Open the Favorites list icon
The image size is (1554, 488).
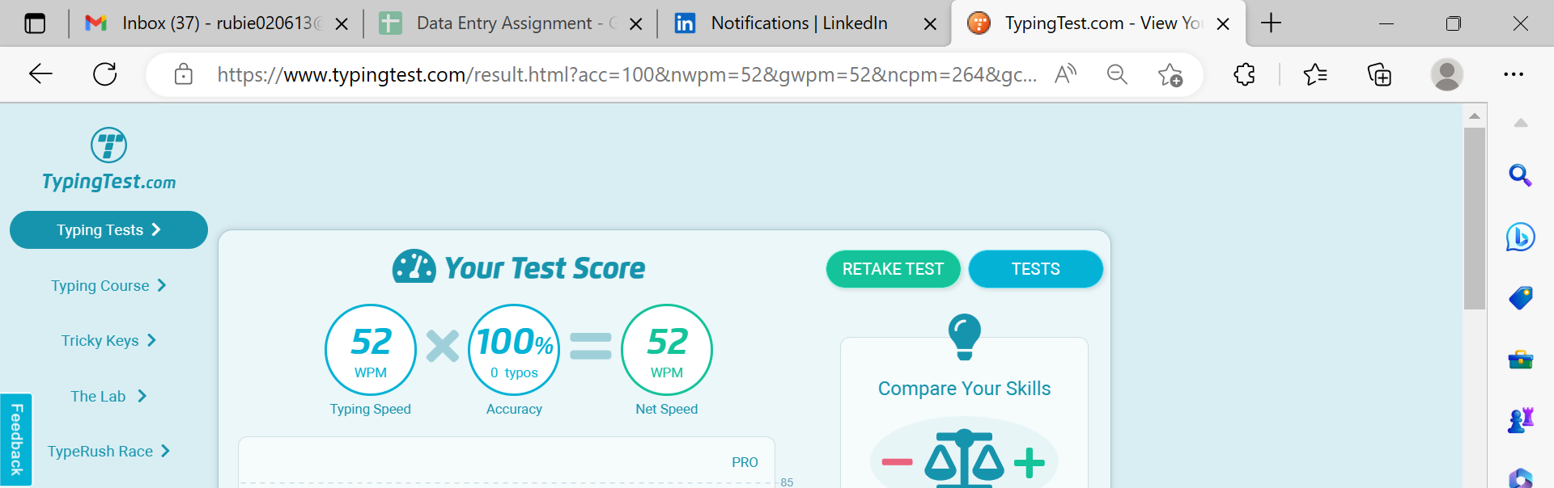click(x=1315, y=74)
